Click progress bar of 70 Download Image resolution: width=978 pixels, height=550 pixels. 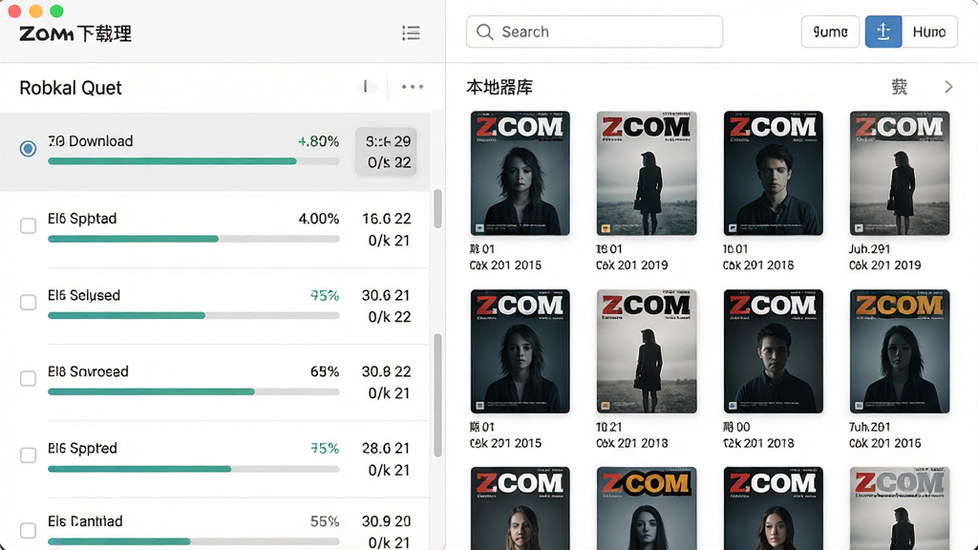click(193, 161)
